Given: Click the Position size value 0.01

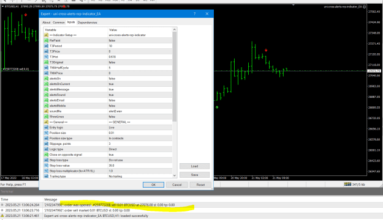Looking at the screenshot, I should [x=111, y=133].
